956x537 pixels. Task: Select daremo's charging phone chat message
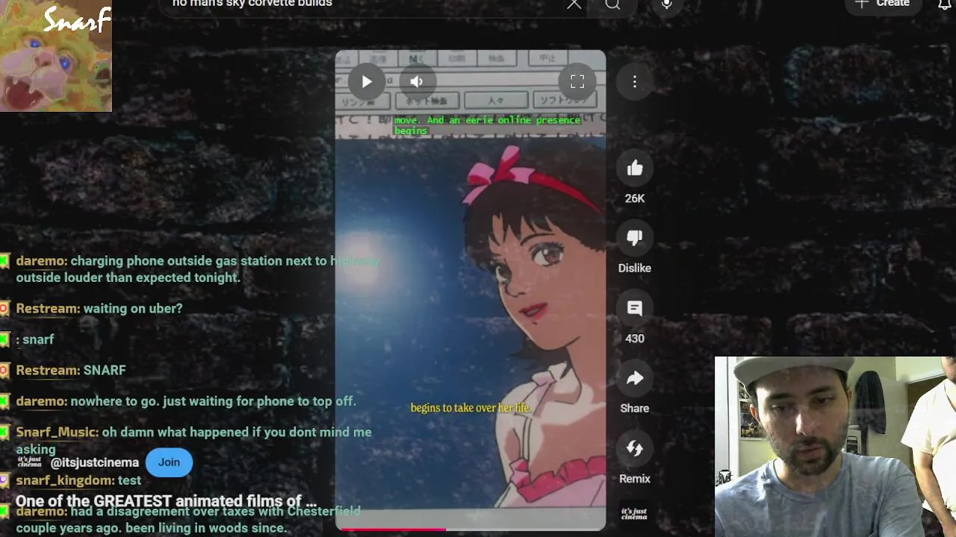click(x=198, y=269)
